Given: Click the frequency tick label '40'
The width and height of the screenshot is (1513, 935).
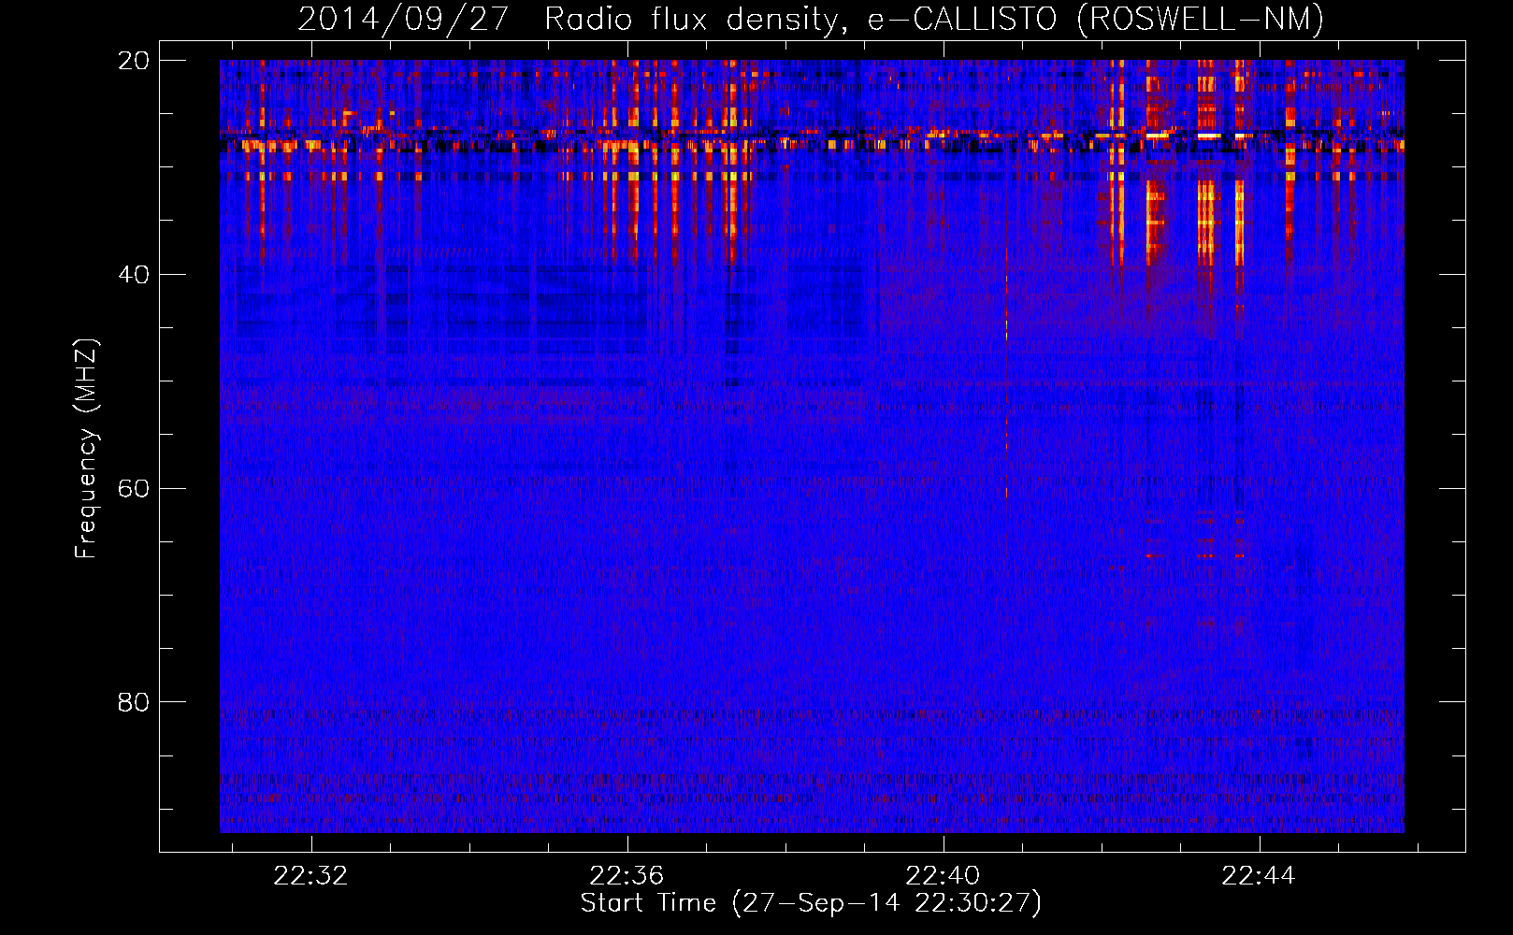Looking at the screenshot, I should tap(133, 275).
